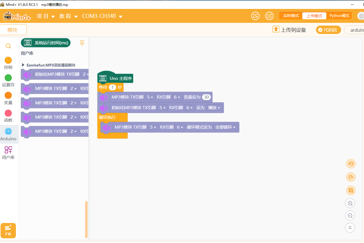Open the 教程 menu
364x243 pixels.
click(69, 16)
